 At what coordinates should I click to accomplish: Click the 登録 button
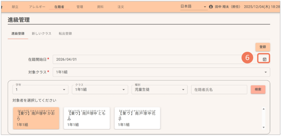point(263,47)
